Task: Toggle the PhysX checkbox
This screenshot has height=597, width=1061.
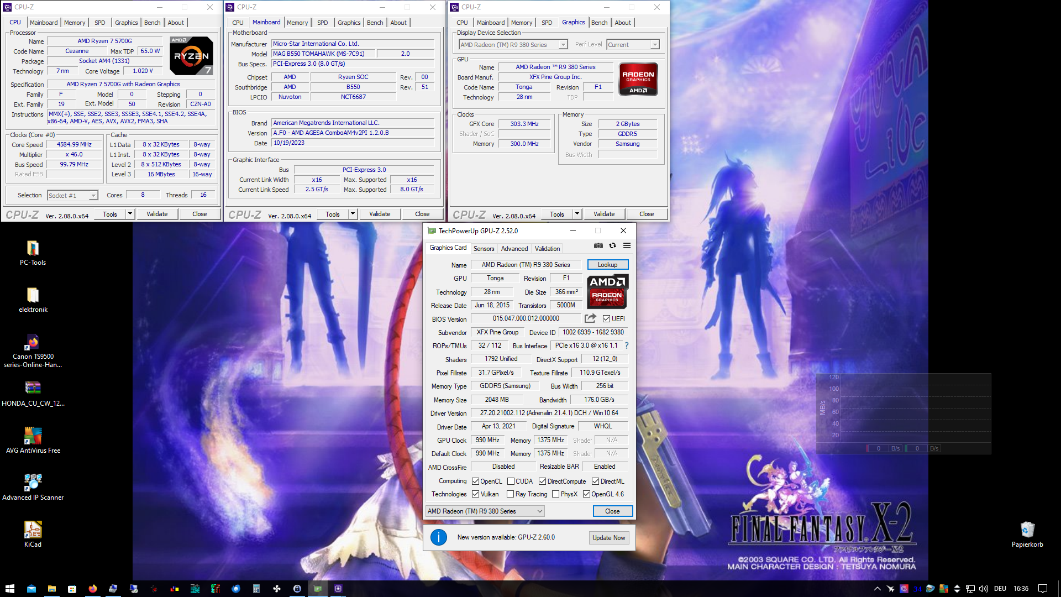Action: 555,494
